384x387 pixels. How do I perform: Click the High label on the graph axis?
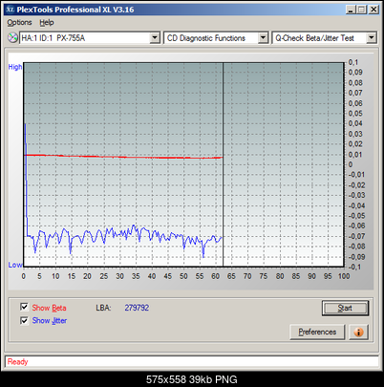coord(15,67)
